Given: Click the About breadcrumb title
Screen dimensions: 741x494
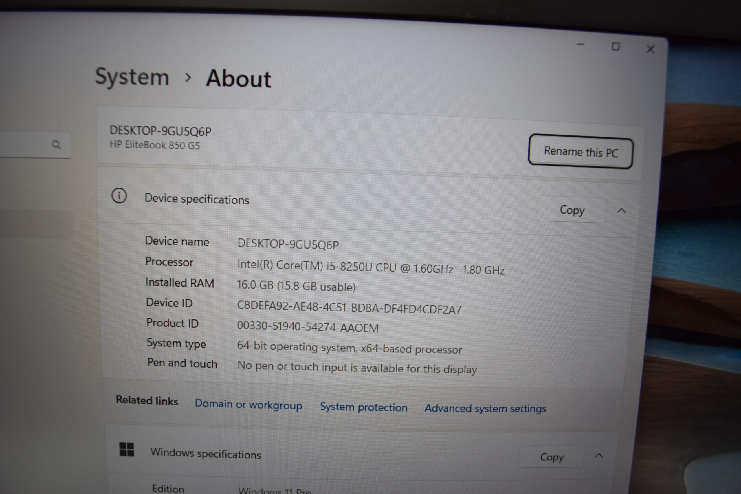Looking at the screenshot, I should pos(239,78).
